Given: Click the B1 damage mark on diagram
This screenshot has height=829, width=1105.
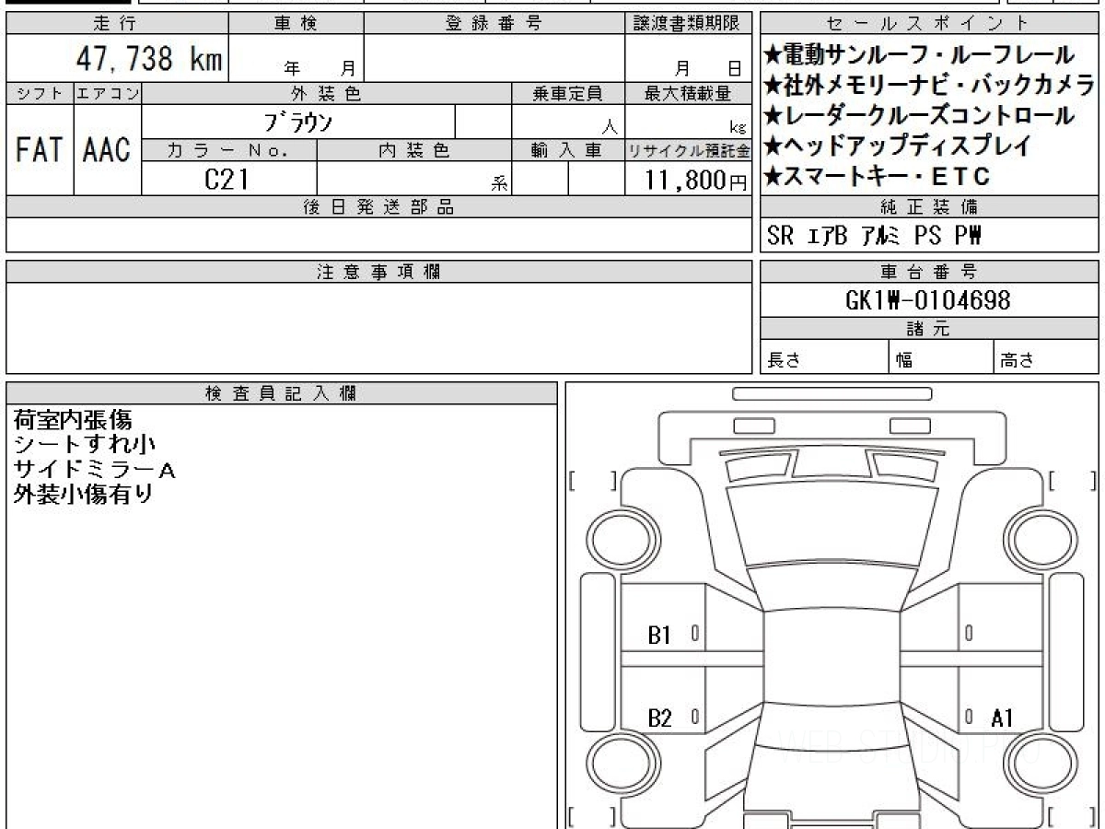Looking at the screenshot, I should (x=659, y=635).
